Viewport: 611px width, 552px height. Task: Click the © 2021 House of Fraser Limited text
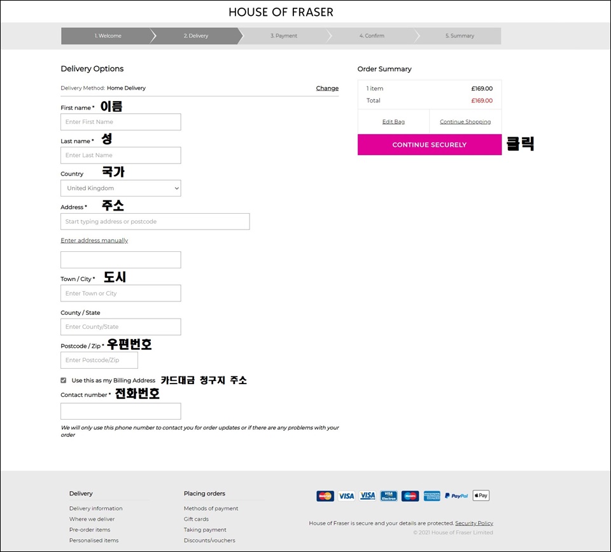[453, 532]
